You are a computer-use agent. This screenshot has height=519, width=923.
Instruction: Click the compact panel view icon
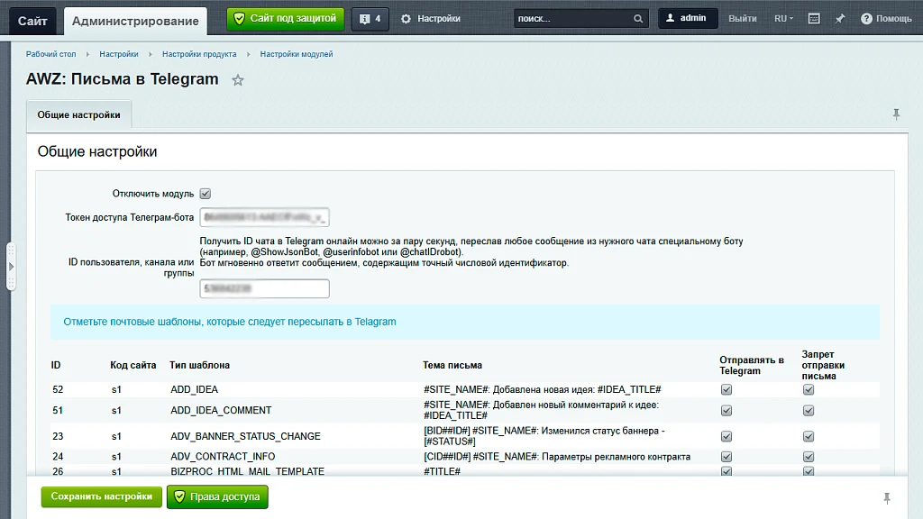(814, 19)
